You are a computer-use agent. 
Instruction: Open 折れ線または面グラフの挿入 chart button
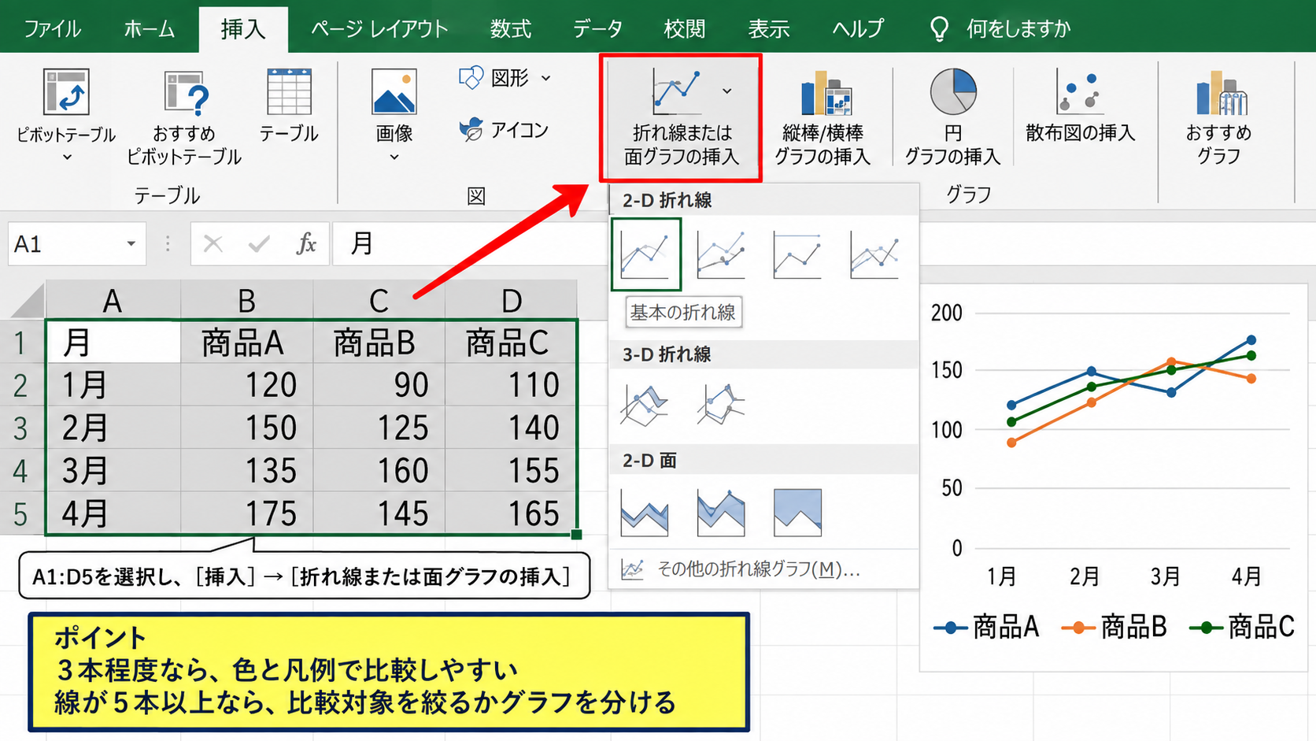(x=682, y=117)
